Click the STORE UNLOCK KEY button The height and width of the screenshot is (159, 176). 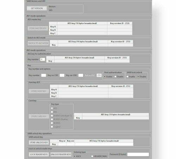[x=39, y=142]
